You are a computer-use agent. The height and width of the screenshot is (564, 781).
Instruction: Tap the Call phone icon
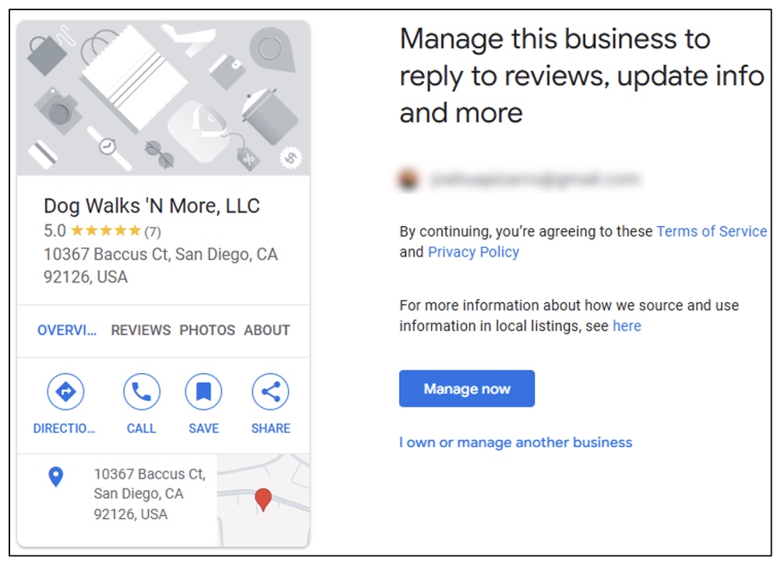tap(141, 392)
